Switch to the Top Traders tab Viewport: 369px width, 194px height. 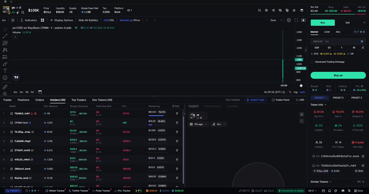tap(79, 100)
